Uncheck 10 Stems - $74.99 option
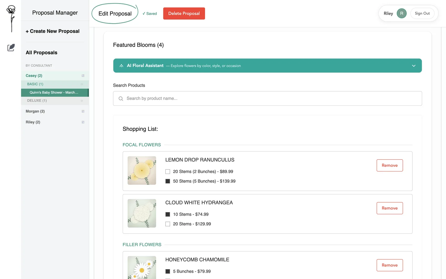This screenshot has width=446, height=279. pos(168,215)
